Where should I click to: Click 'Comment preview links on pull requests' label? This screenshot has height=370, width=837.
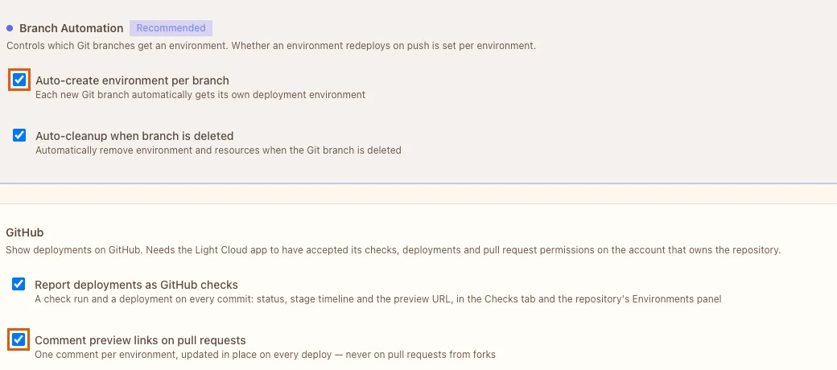tap(140, 340)
